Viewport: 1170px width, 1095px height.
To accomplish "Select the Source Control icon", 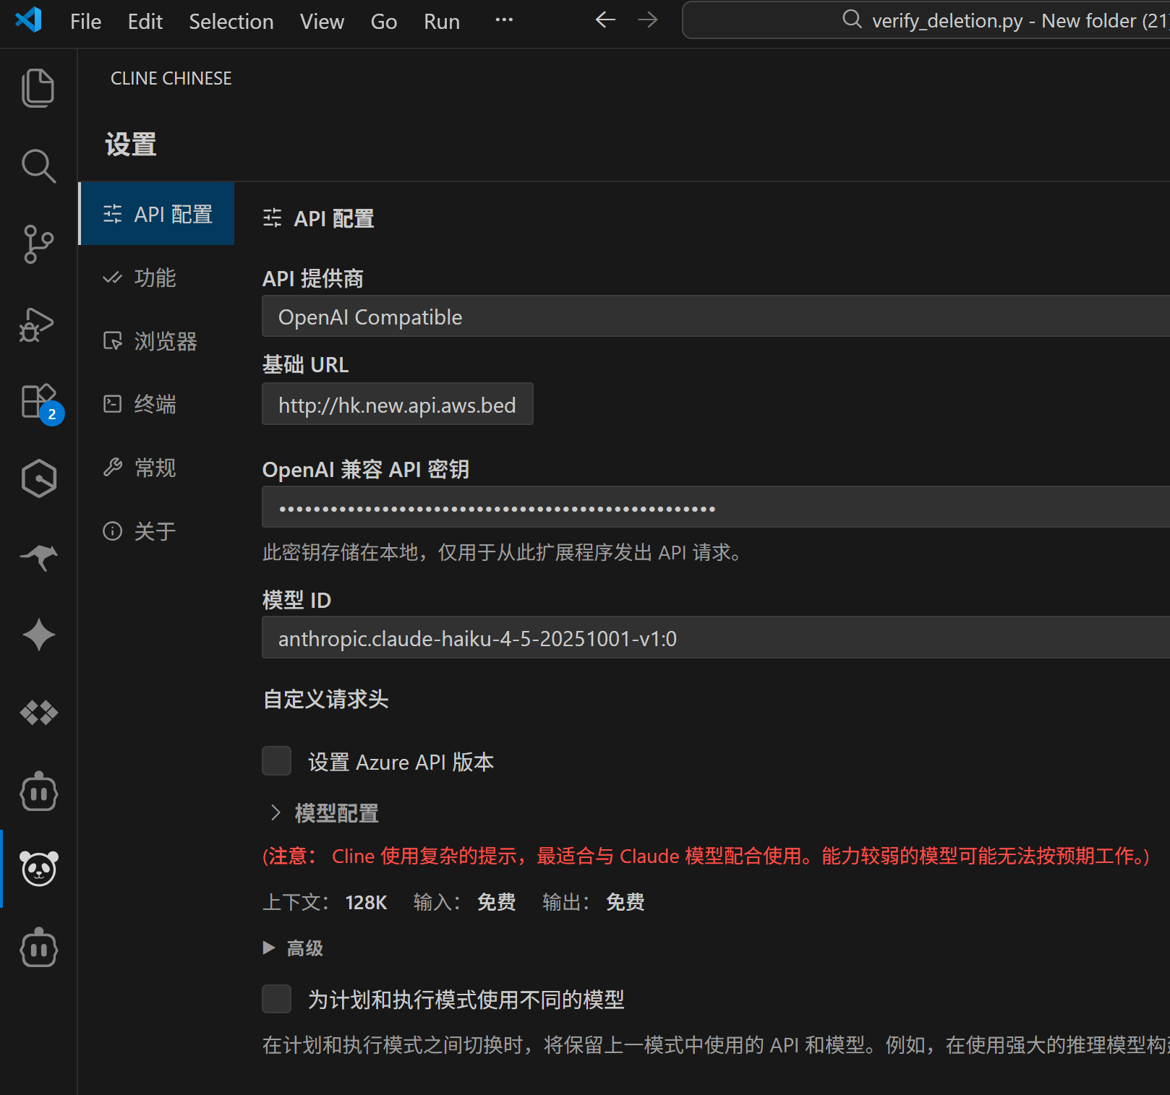I will [38, 244].
